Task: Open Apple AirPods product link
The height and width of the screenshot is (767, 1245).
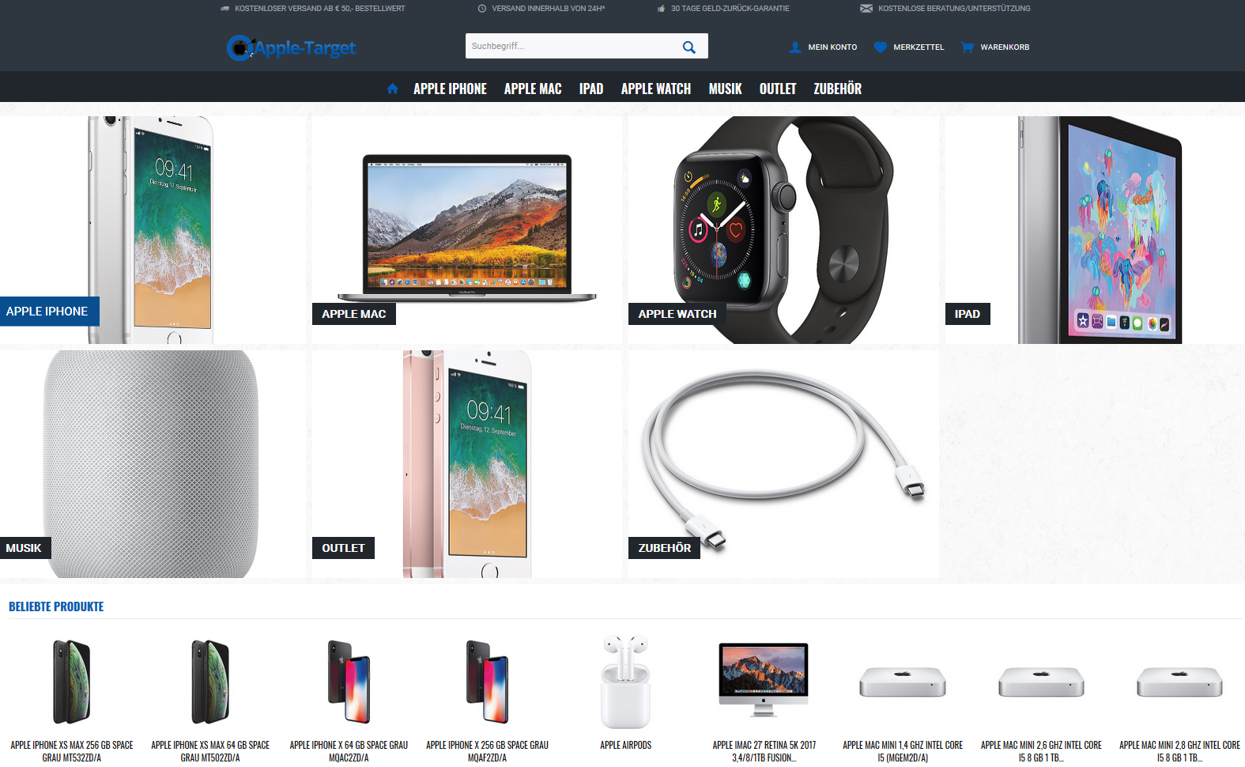Action: [x=626, y=745]
